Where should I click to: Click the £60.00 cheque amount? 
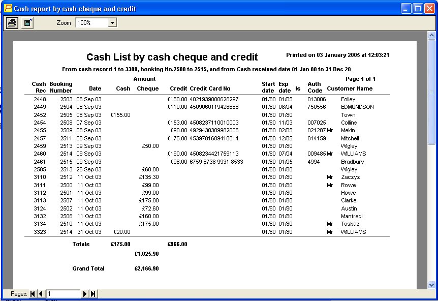[150, 169]
